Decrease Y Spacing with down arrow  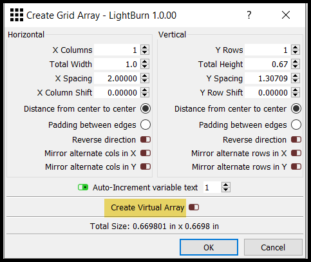(296, 81)
